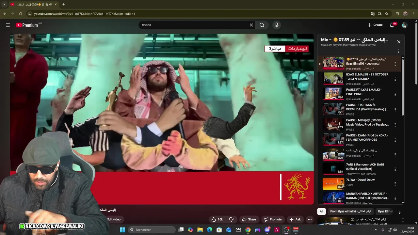Open options for Douwi Douwi video

[x=395, y=184]
